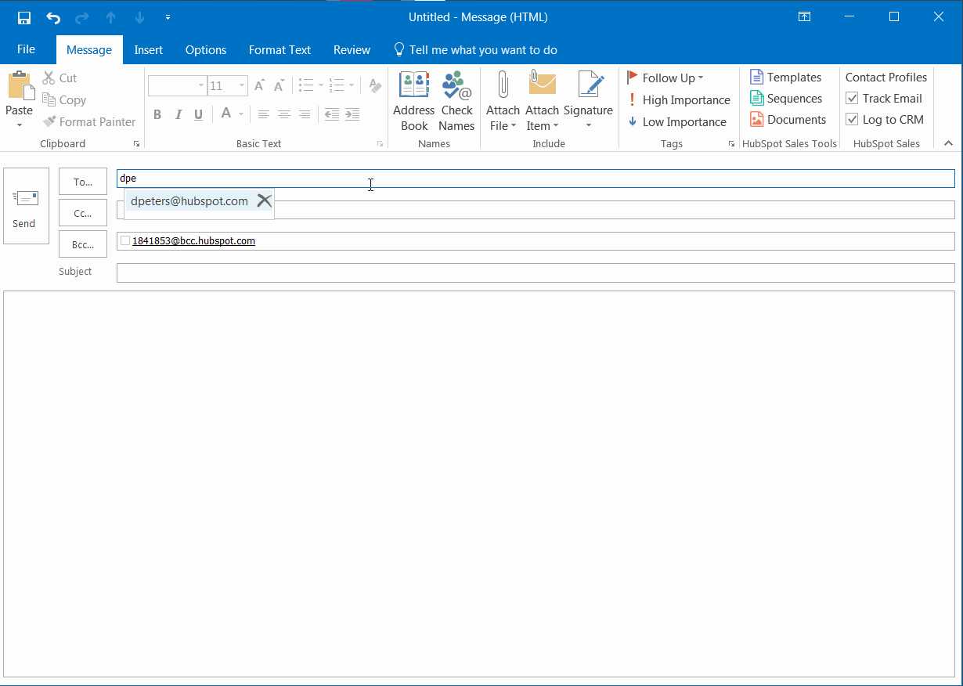963x686 pixels.
Task: Click the Copy button
Action: coord(64,100)
